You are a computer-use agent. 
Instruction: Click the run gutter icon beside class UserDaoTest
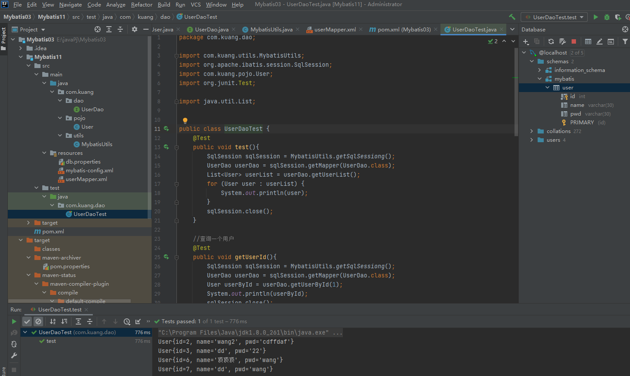[166, 129]
